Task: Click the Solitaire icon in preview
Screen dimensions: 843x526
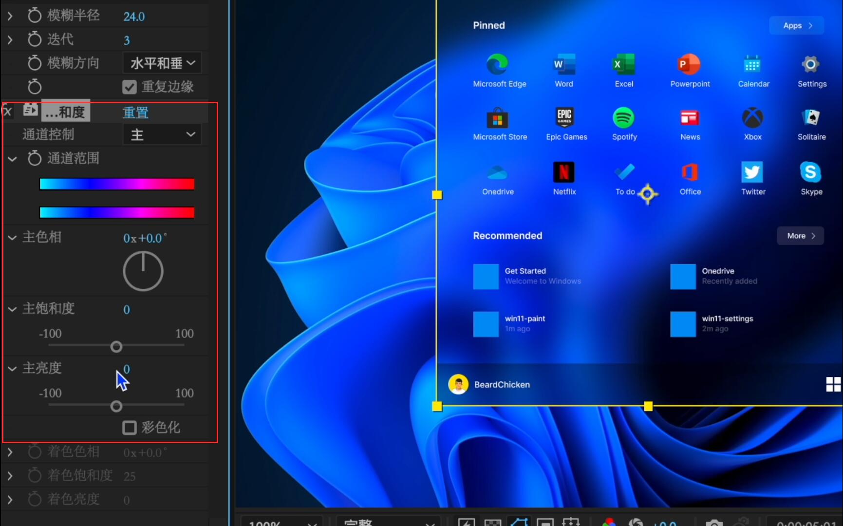Action: click(811, 117)
